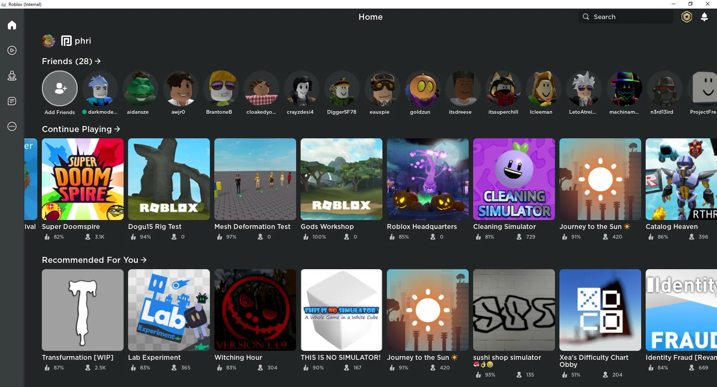717x387 pixels.
Task: Open crayzdesi4 friend's avatar
Action: tap(302, 88)
